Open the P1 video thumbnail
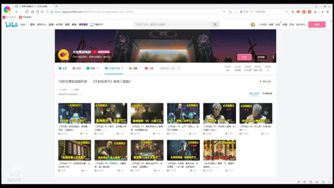 (75, 113)
